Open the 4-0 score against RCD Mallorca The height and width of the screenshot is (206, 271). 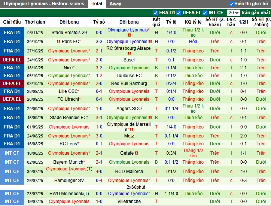(x=99, y=172)
